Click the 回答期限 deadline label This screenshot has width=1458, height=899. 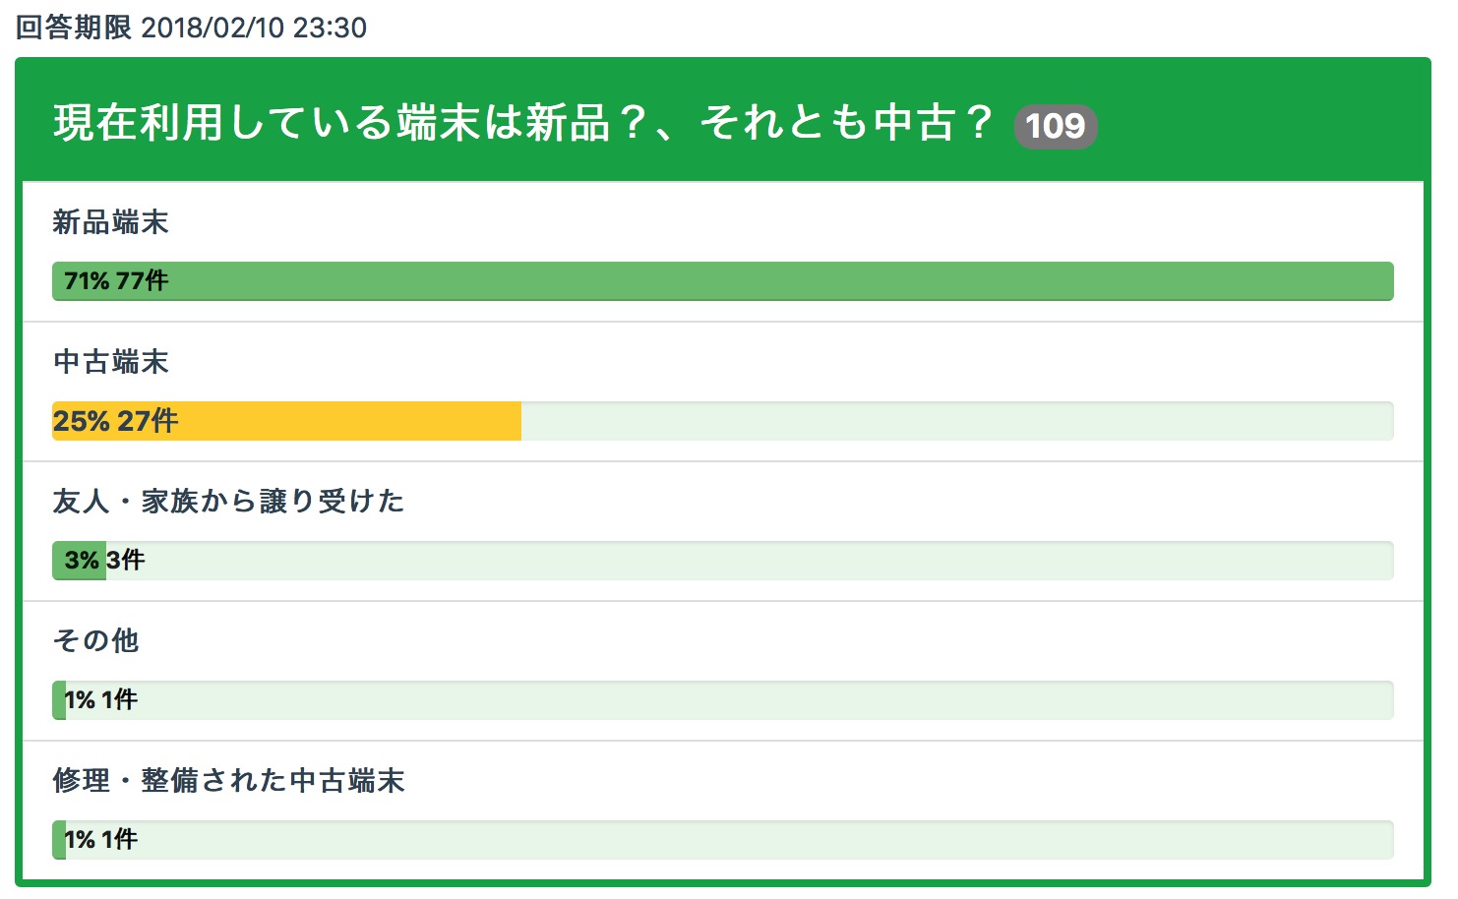[73, 28]
